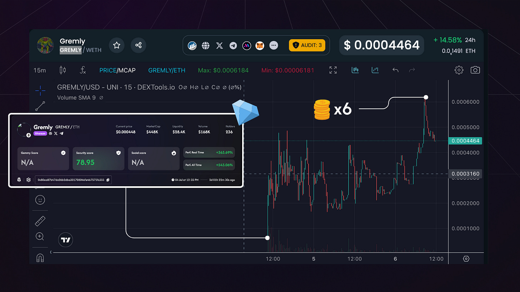Viewport: 520px width, 292px height.
Task: Click the 04 Jul at 12:35 PM timestamp
Action: pyautogui.click(x=184, y=180)
